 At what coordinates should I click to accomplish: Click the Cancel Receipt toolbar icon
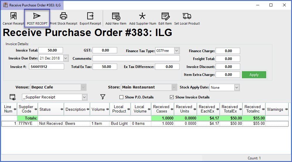click(x=13, y=16)
